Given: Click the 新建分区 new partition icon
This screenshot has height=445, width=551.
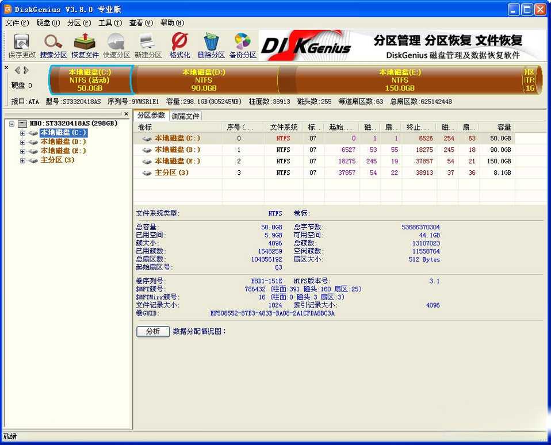Looking at the screenshot, I should pos(148,45).
